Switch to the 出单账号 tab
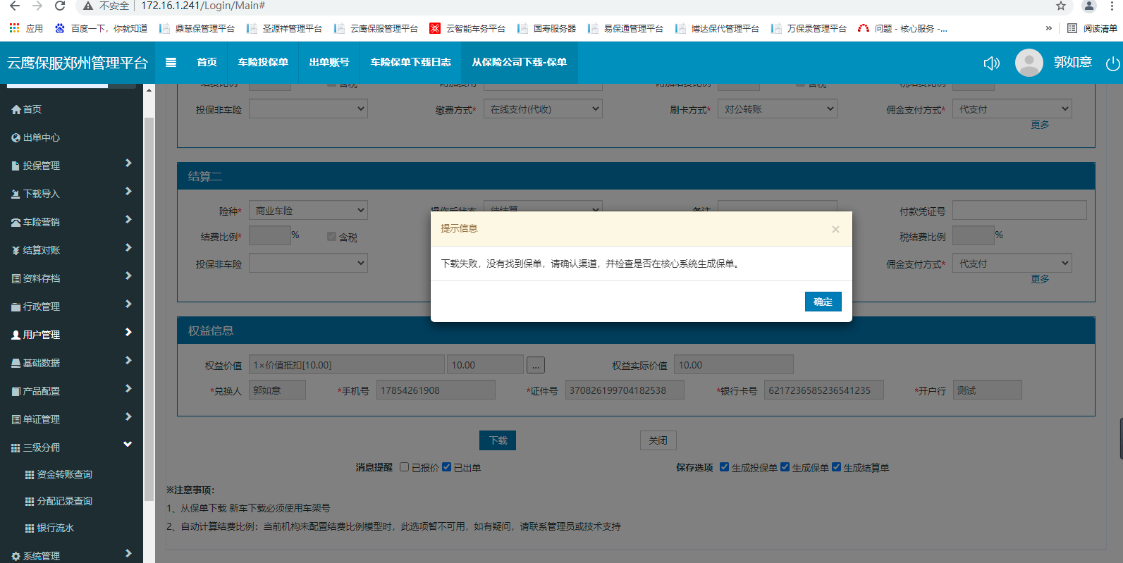This screenshot has width=1123, height=563. (329, 62)
